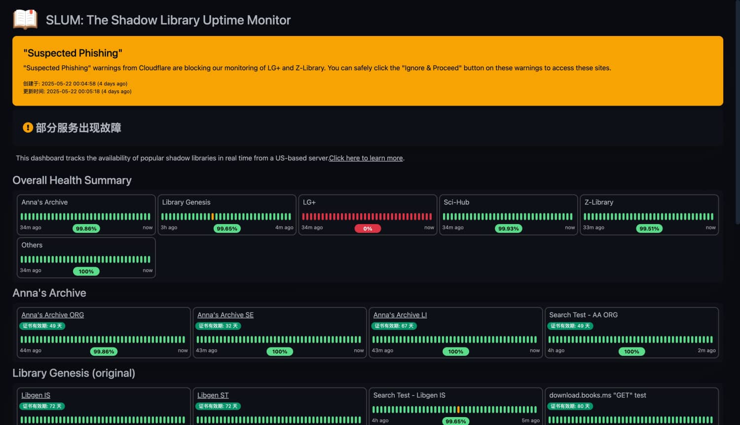Click Anna's Archive LI 67-day certificate badge
740x425 pixels.
tap(394, 326)
